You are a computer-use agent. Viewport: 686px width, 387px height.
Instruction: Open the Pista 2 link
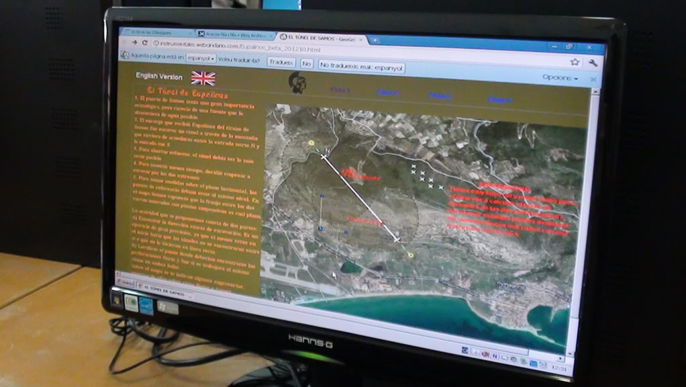pos(387,92)
